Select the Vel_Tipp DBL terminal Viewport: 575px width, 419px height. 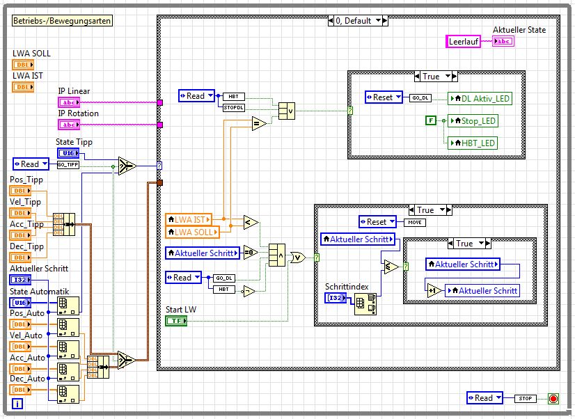(20, 213)
